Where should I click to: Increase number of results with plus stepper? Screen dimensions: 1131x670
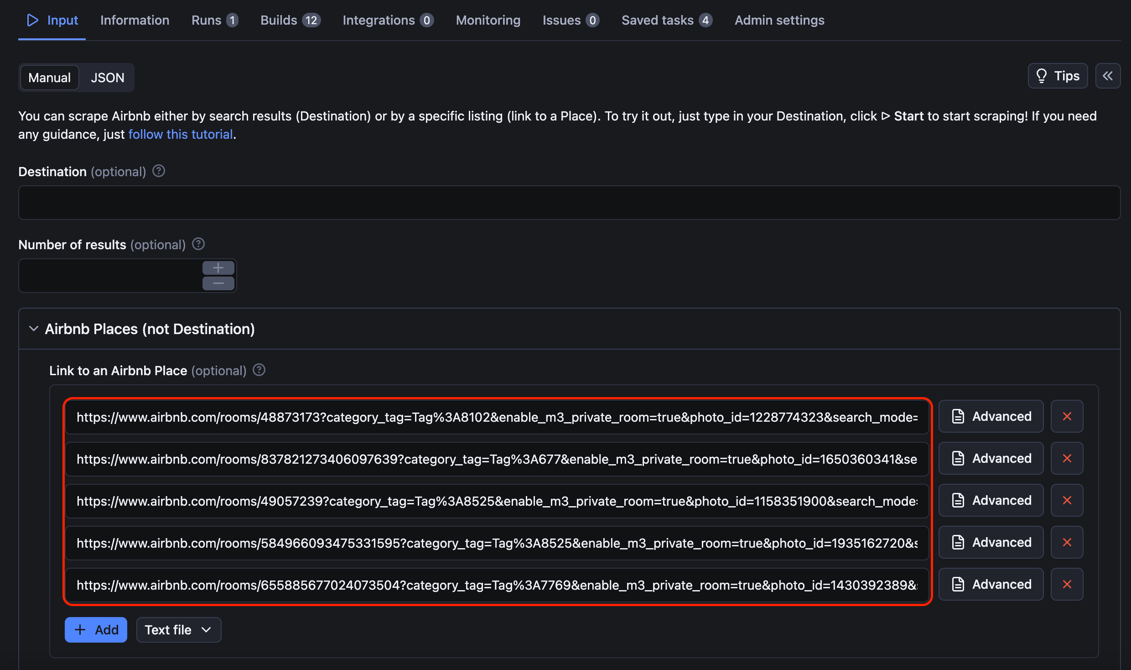(218, 268)
